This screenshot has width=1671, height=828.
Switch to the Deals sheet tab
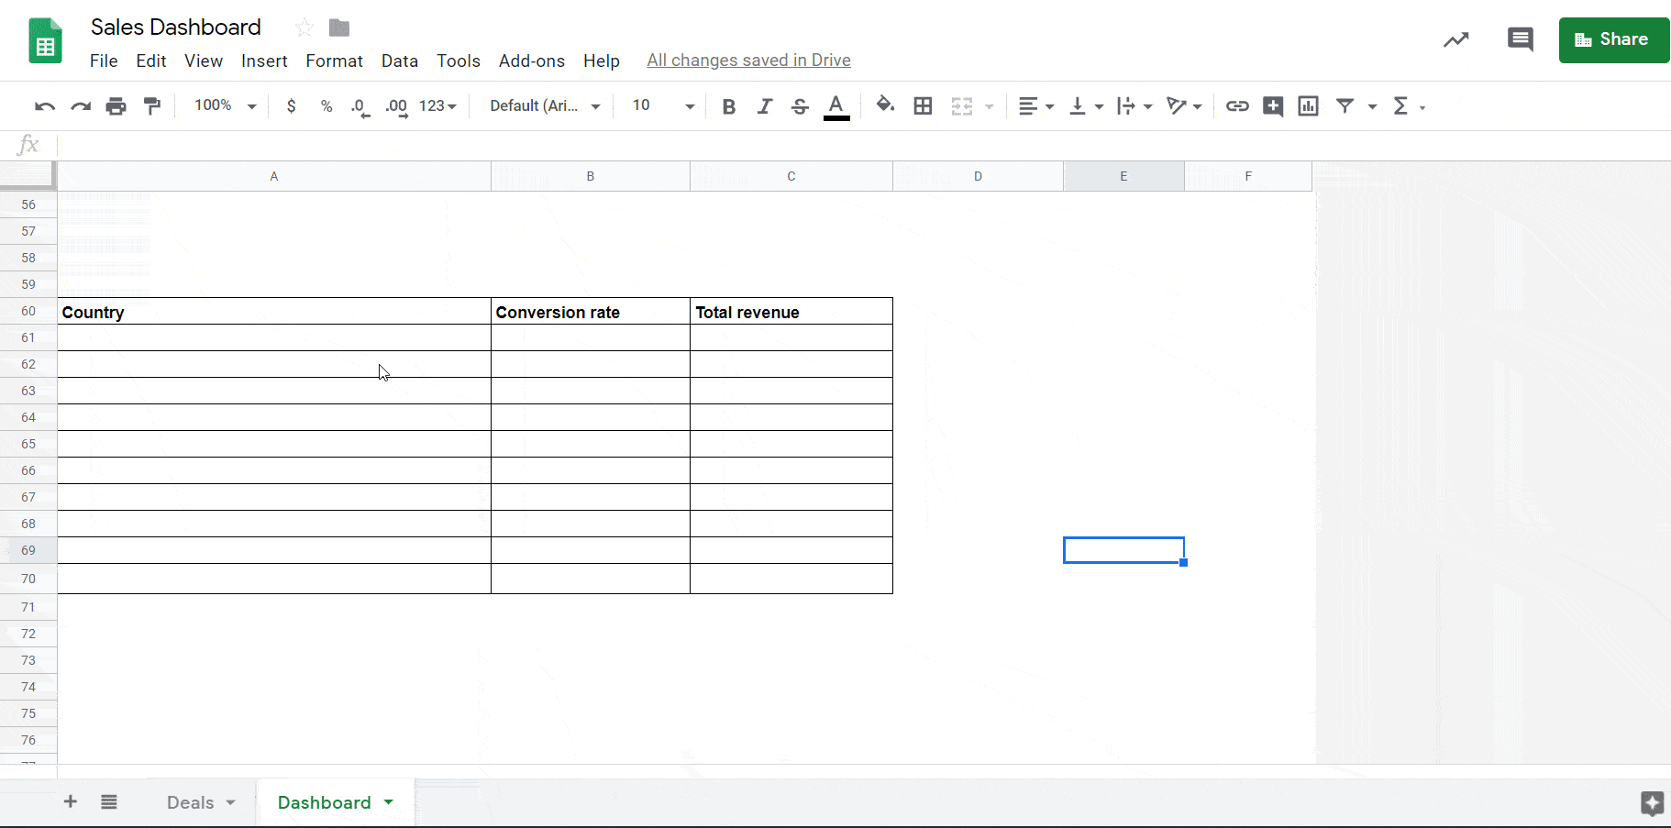pos(192,801)
